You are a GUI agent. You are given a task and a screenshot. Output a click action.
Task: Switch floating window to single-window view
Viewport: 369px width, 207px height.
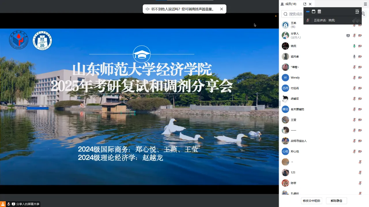314,12
